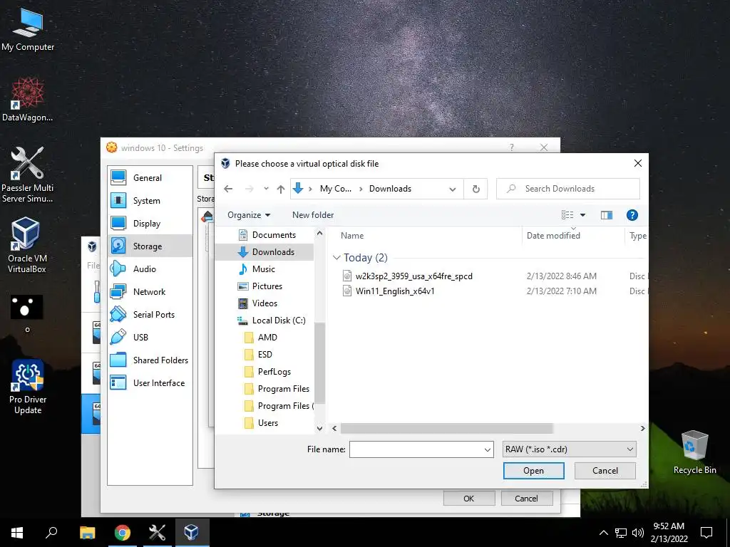Open Paessler Multi Server Simulator shortcut

28,174
